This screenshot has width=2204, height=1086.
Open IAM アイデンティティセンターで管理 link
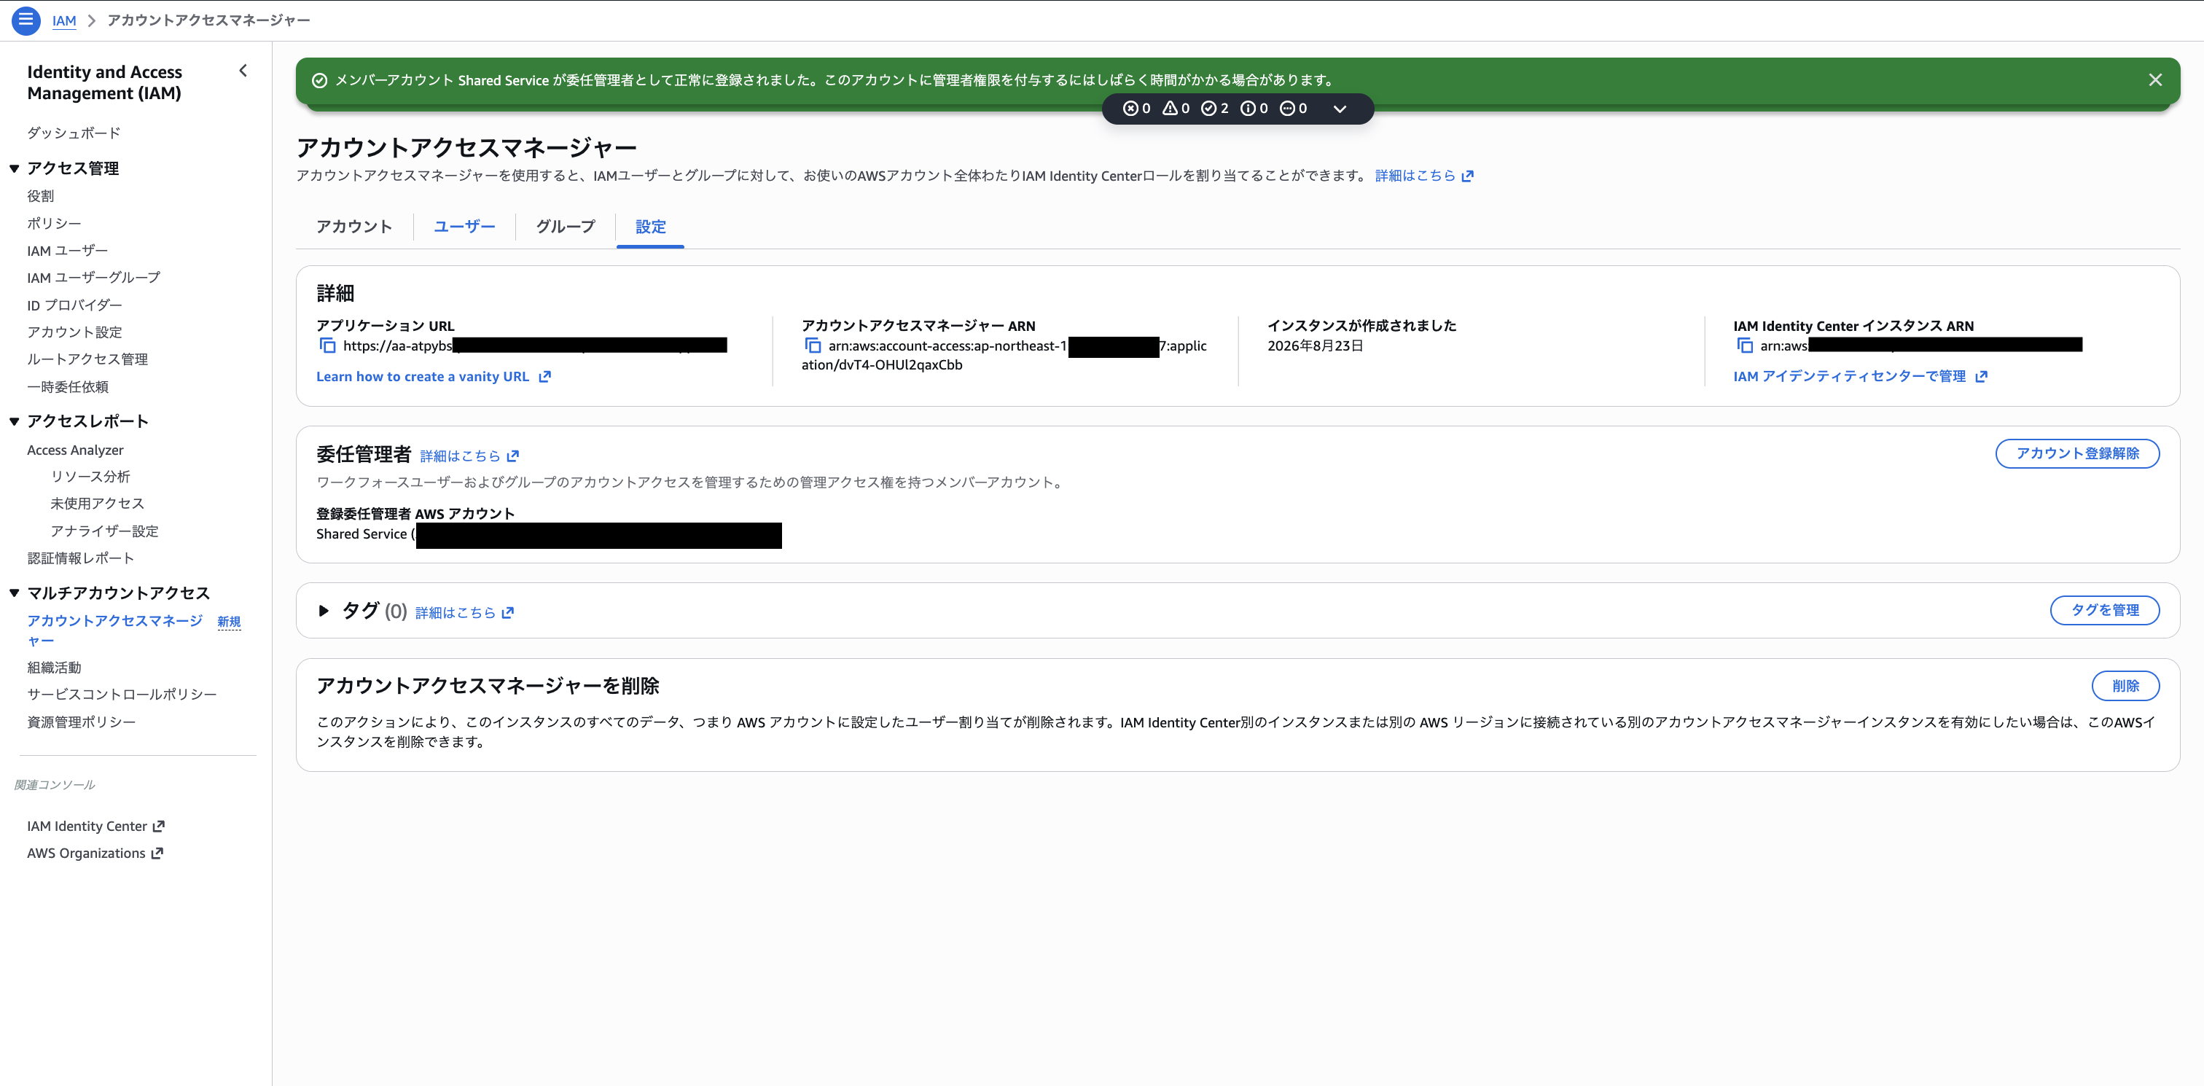coord(1860,377)
